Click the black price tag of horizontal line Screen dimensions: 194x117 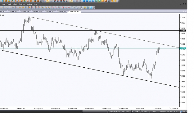click(183, 30)
